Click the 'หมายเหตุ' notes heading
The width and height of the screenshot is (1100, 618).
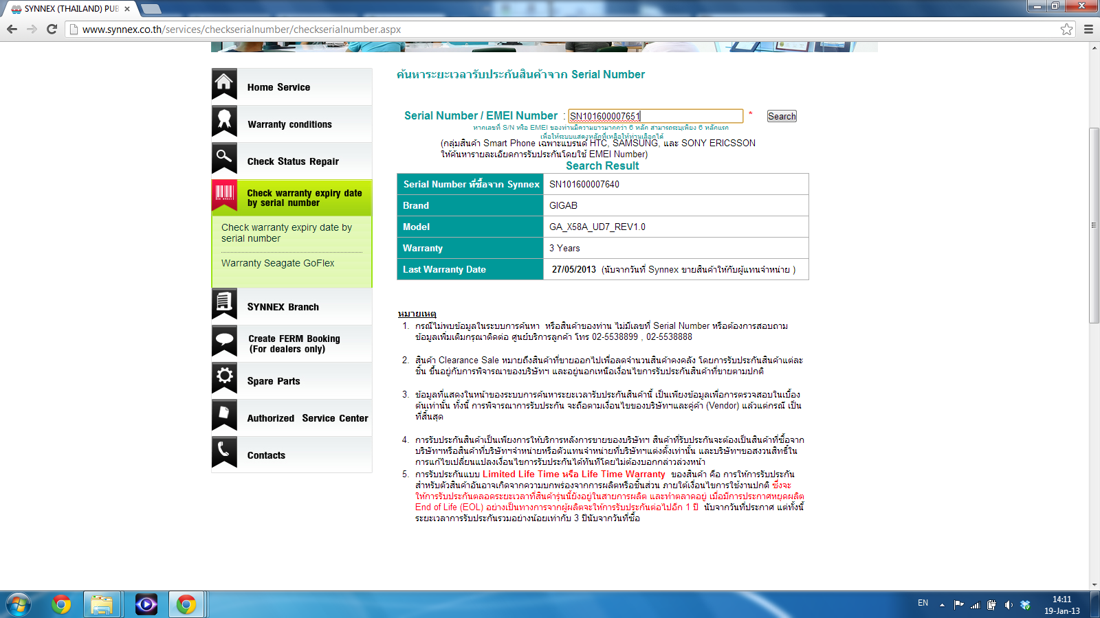[417, 314]
